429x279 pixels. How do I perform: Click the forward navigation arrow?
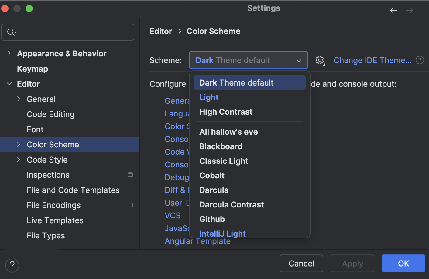pos(409,10)
